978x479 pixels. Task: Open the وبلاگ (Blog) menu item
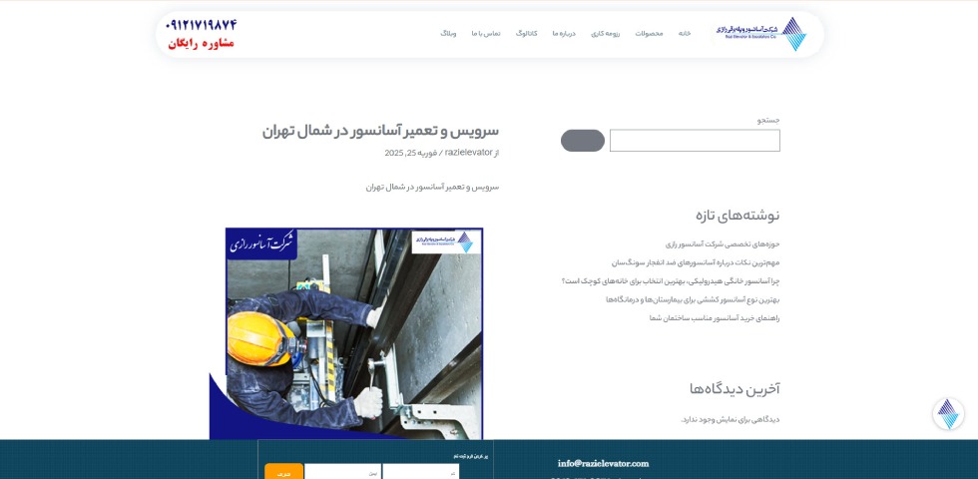(448, 33)
